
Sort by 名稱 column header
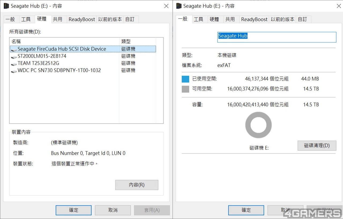click(64, 42)
